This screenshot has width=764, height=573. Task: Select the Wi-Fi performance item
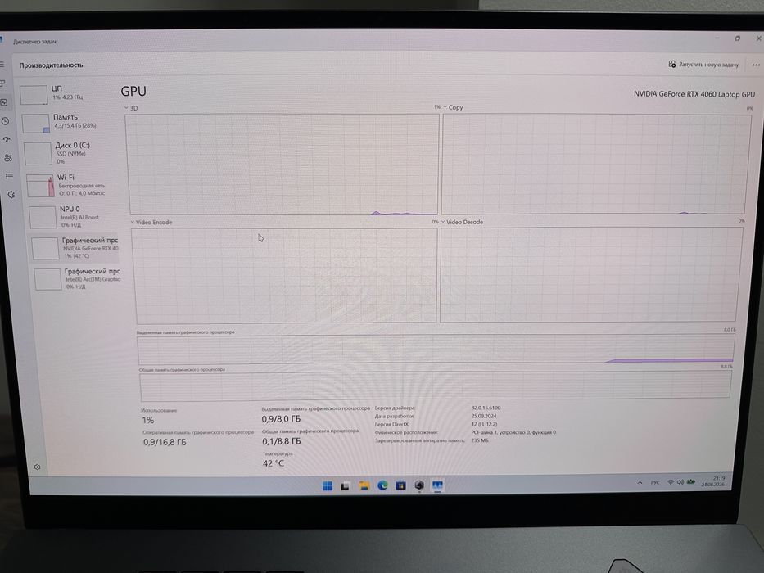[72, 185]
